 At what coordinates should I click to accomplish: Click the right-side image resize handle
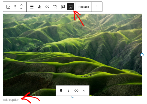point(142,55)
